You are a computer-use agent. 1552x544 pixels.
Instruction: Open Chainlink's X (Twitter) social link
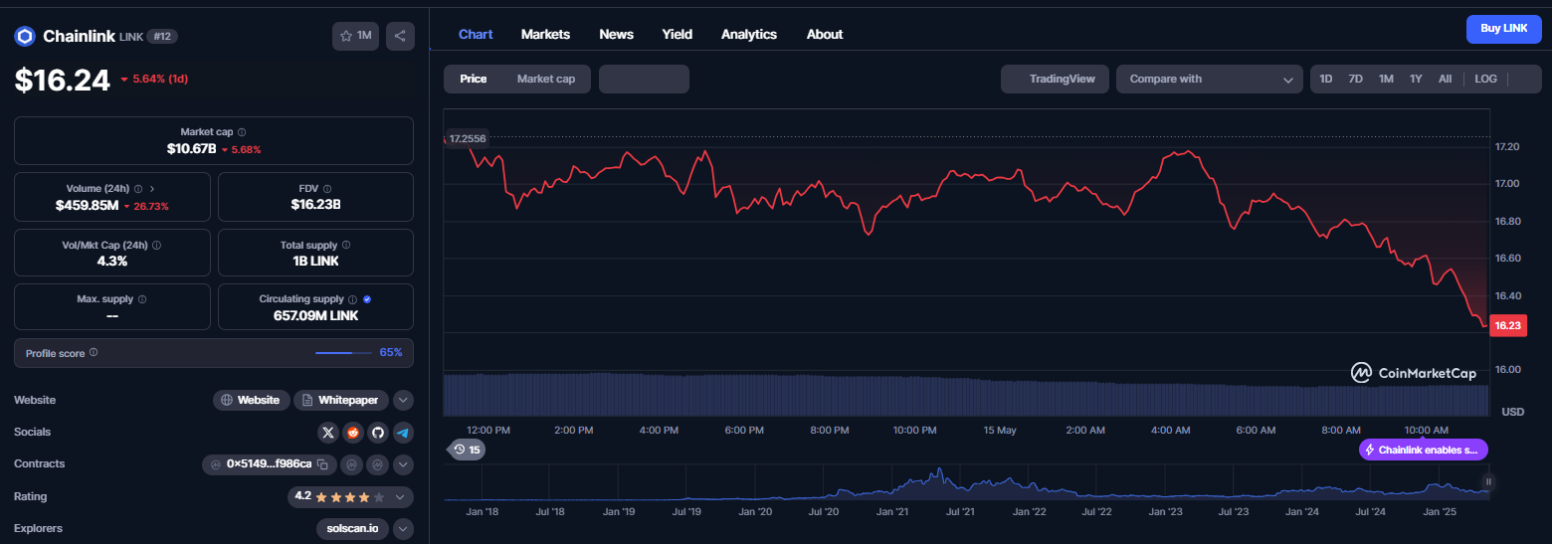tap(328, 433)
